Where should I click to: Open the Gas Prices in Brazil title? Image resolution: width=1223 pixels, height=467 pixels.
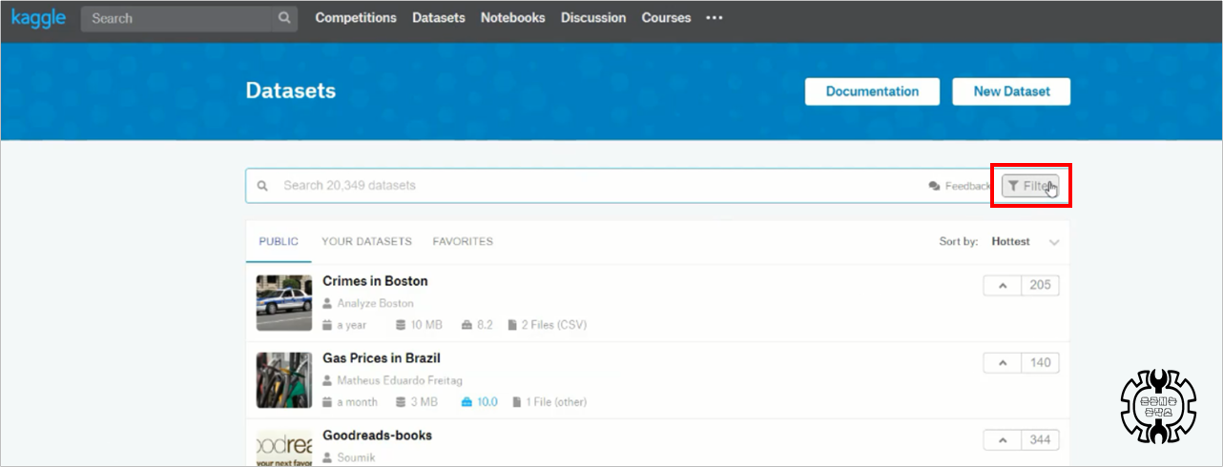[x=382, y=358]
